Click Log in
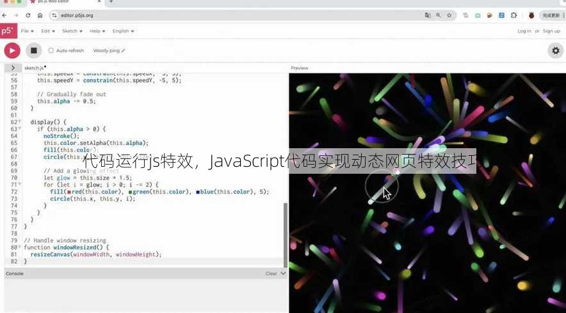This screenshot has width=566, height=313. [524, 31]
